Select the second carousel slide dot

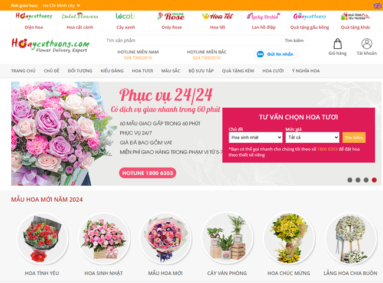358,180
